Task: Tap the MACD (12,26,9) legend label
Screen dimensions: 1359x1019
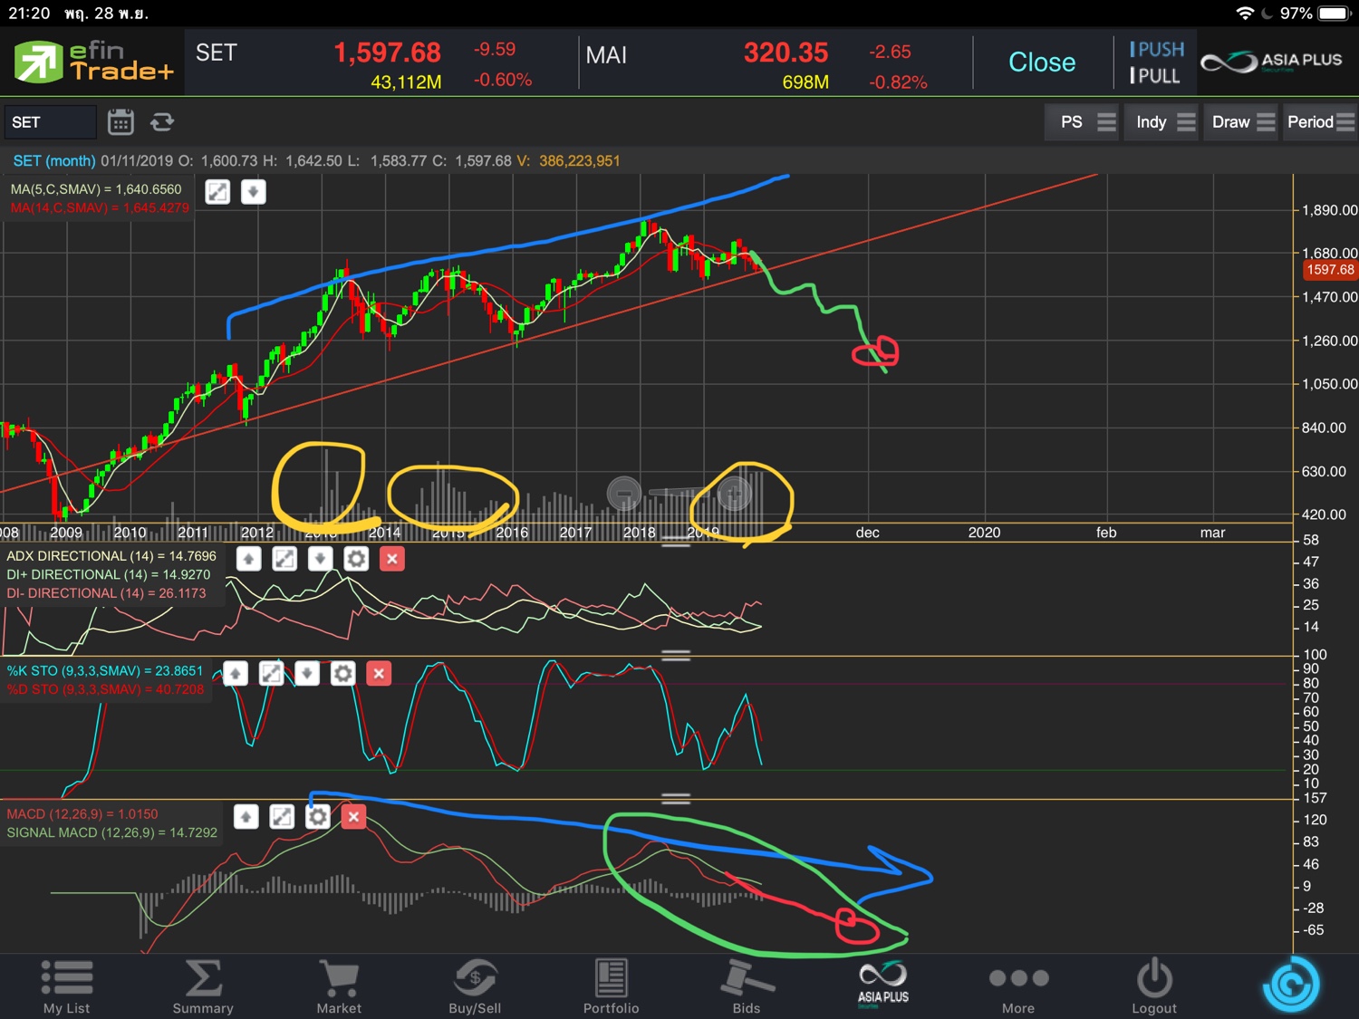Action: 82,814
